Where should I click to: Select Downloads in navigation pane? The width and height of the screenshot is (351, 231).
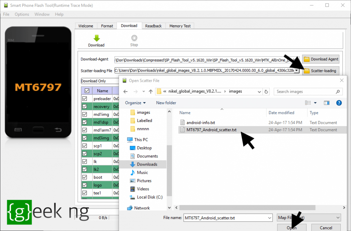click(x=144, y=164)
